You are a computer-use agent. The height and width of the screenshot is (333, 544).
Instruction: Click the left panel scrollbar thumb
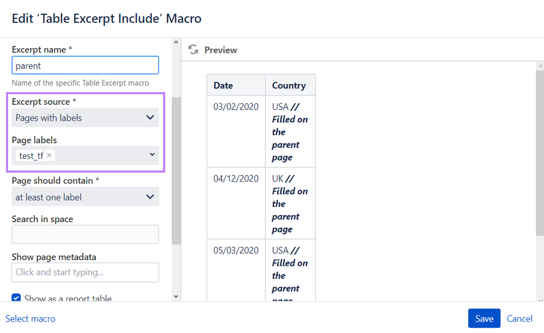pyautogui.click(x=176, y=169)
